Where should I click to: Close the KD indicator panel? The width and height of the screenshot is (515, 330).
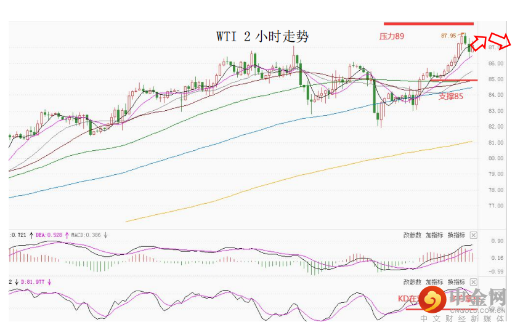[473, 282]
